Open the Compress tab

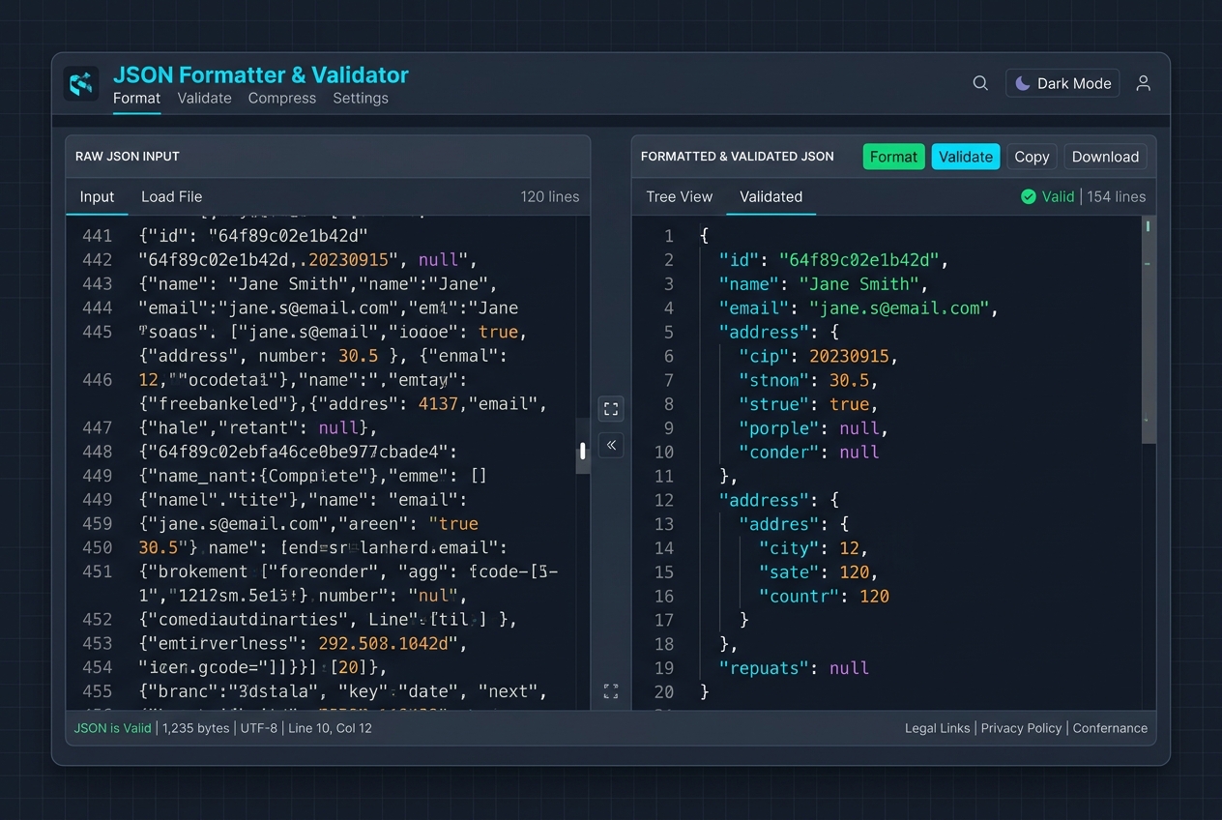pos(281,98)
